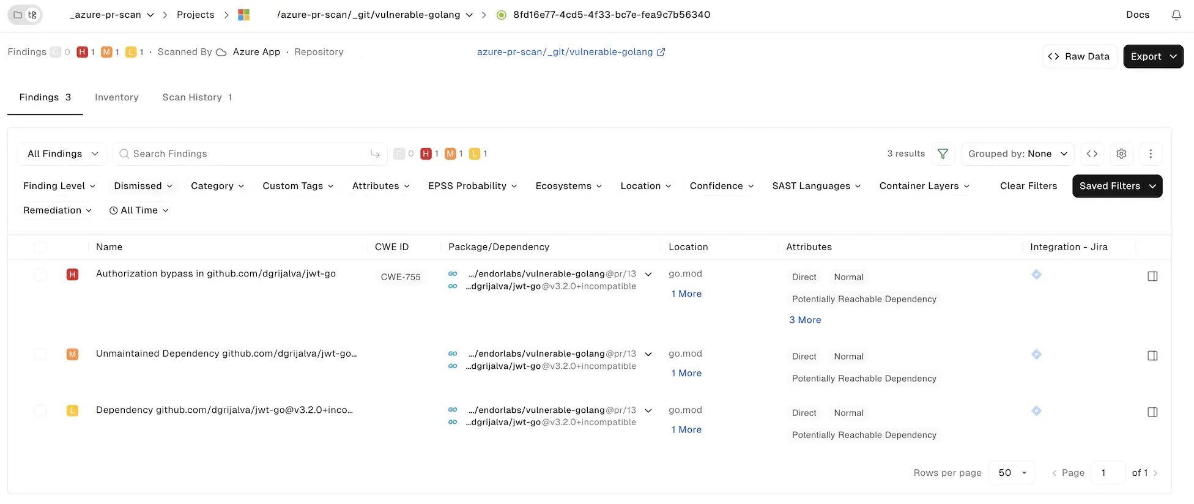
Task: Open the Finding Level filter dropdown
Action: click(x=59, y=186)
